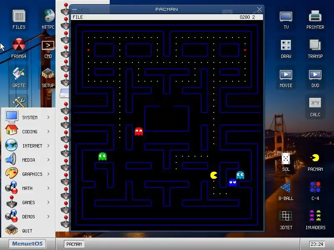The image size is (334, 250).
Task: Click the red power pellet at upper left
Action: click(x=89, y=50)
